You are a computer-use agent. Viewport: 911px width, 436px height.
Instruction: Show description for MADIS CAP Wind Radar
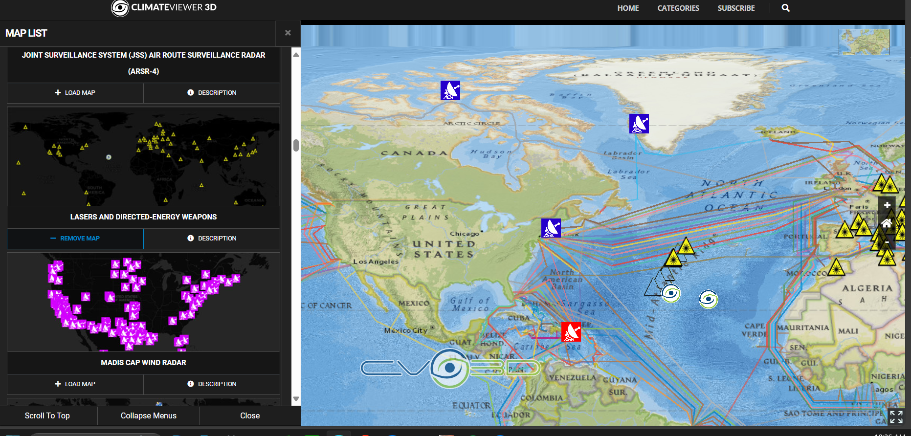click(212, 384)
